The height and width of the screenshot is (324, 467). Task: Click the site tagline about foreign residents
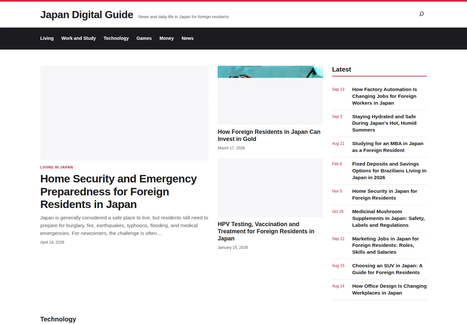184,17
